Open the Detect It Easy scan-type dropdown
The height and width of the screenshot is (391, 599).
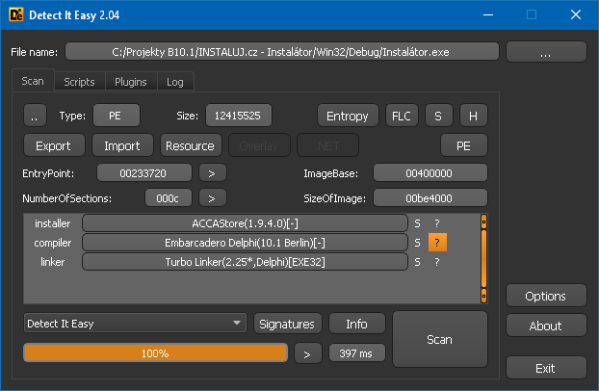135,324
